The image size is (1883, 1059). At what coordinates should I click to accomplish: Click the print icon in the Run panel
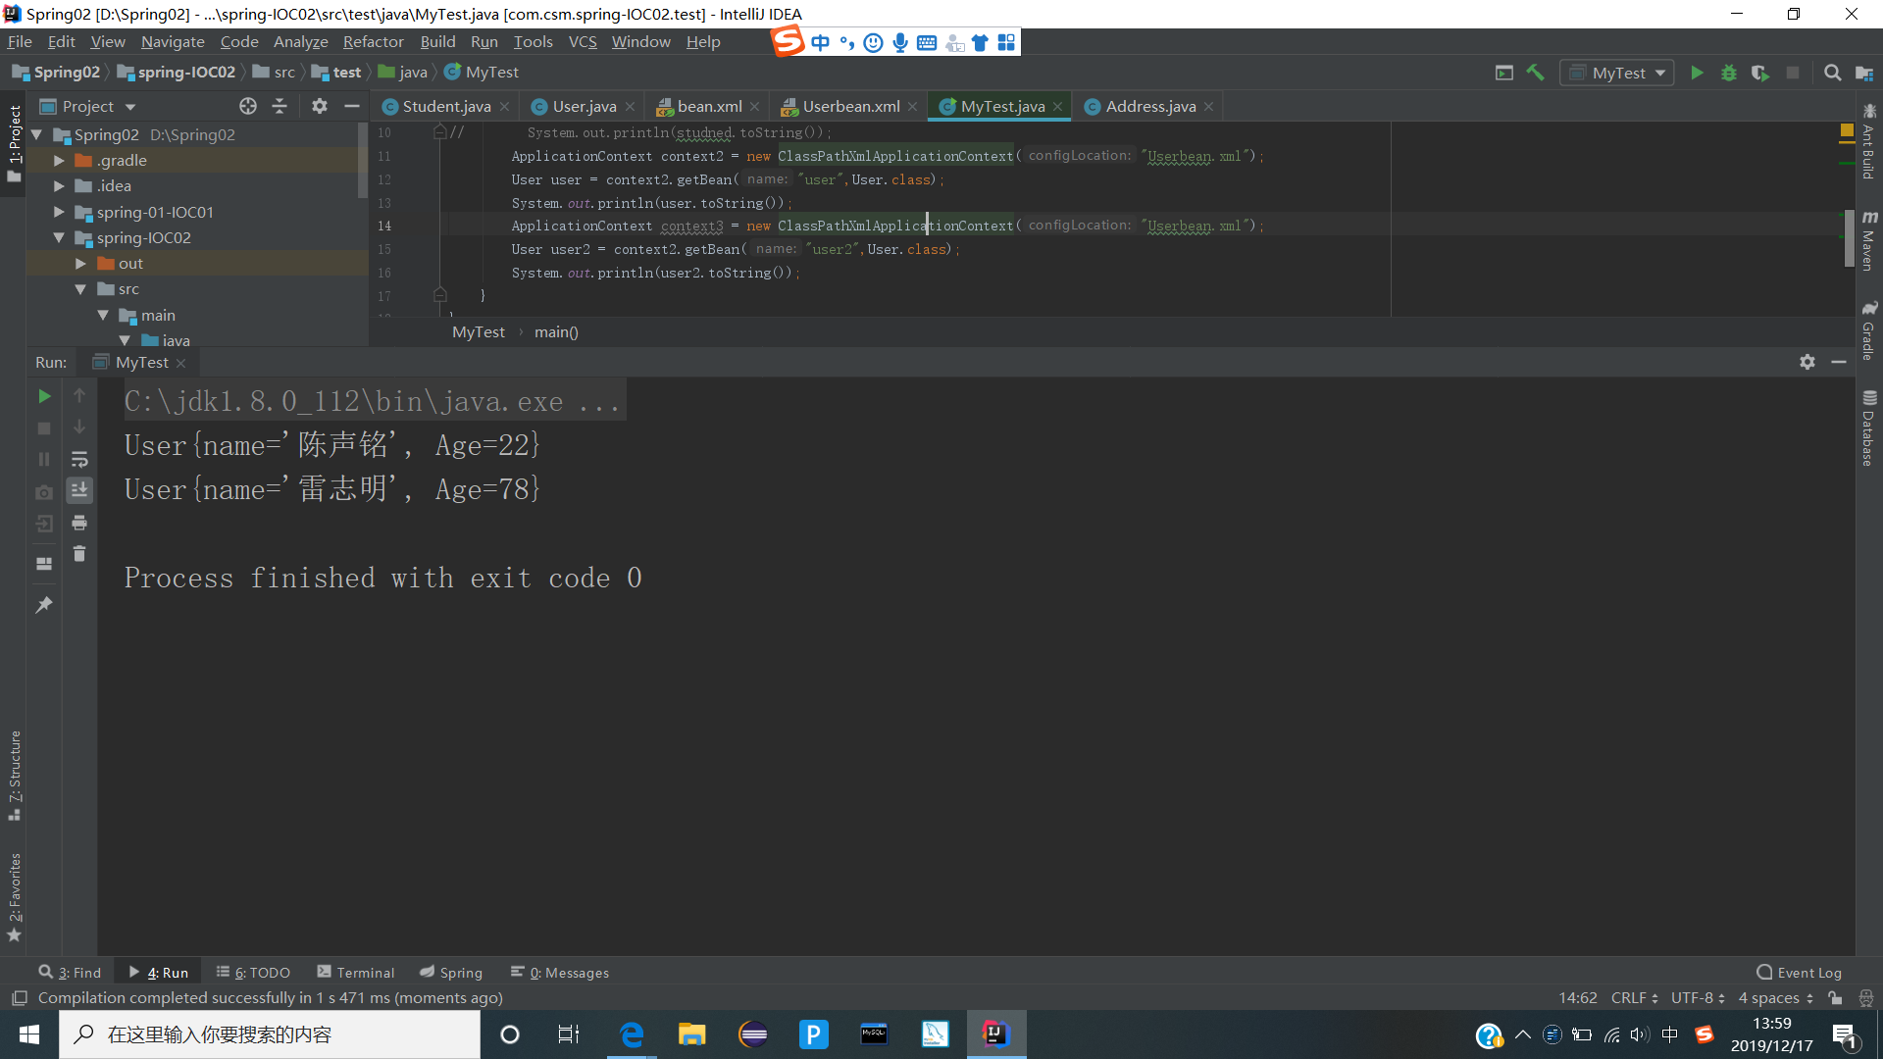[x=79, y=523]
